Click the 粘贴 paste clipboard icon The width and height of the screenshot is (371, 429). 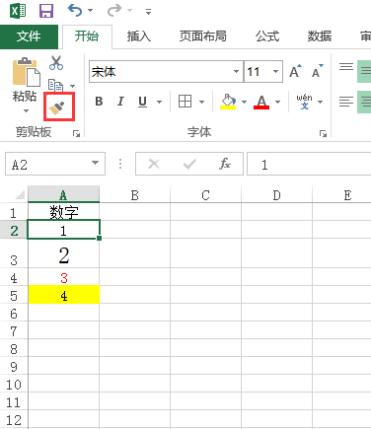point(26,72)
